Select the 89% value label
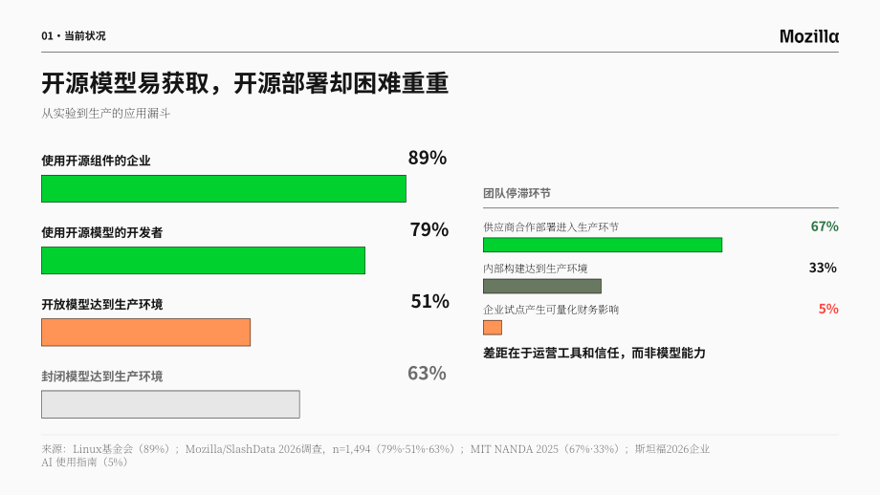The width and height of the screenshot is (880, 495). pyautogui.click(x=428, y=158)
